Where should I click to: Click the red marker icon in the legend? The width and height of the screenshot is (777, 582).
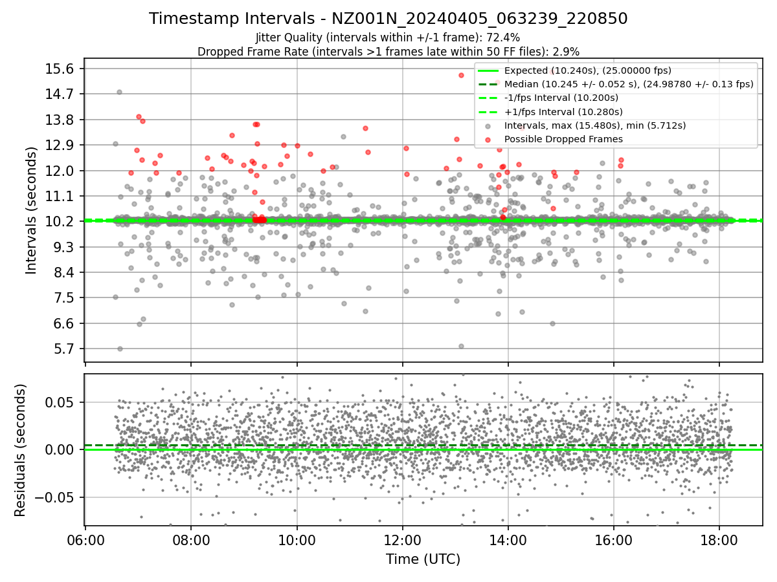(x=488, y=139)
